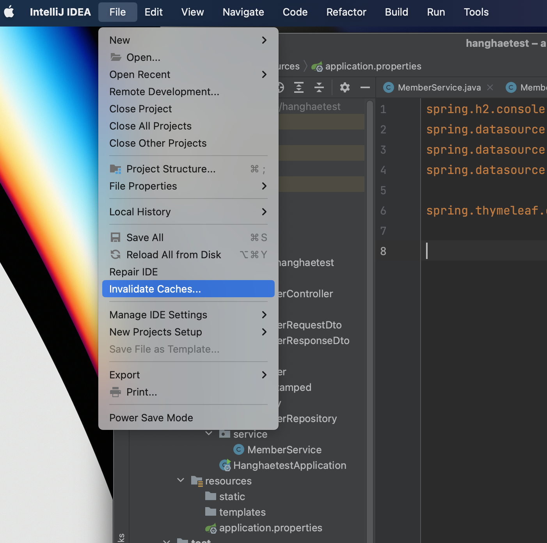Select Invalidate Caches...
Image resolution: width=547 pixels, height=543 pixels.
pos(188,289)
